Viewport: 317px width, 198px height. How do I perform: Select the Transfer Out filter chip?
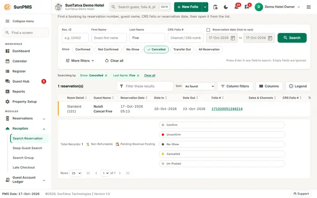[x=182, y=49]
